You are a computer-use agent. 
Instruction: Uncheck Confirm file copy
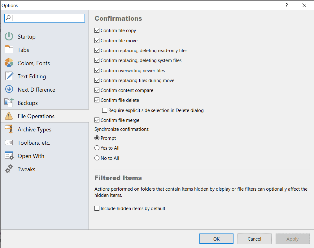[97, 31]
